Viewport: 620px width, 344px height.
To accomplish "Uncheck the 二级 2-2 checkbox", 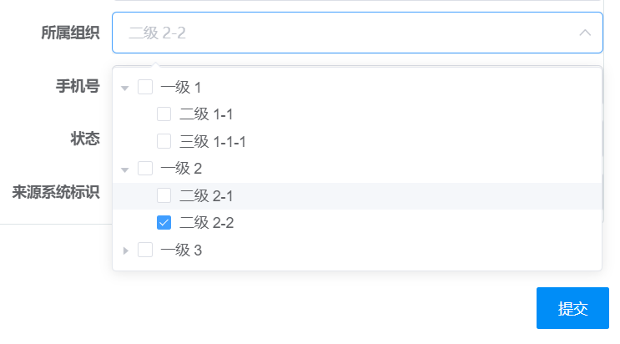I will pos(164,223).
